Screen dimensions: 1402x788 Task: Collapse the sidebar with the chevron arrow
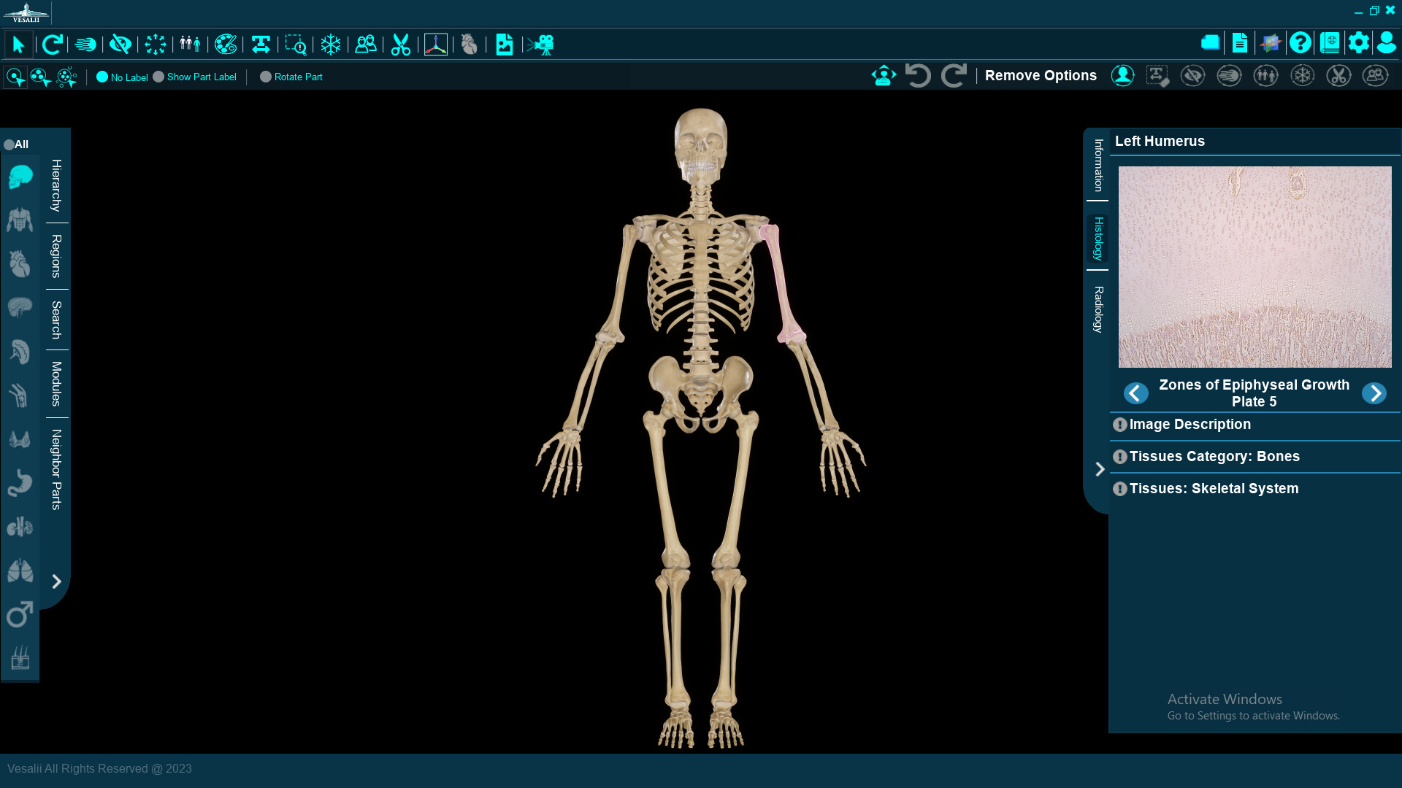click(56, 582)
